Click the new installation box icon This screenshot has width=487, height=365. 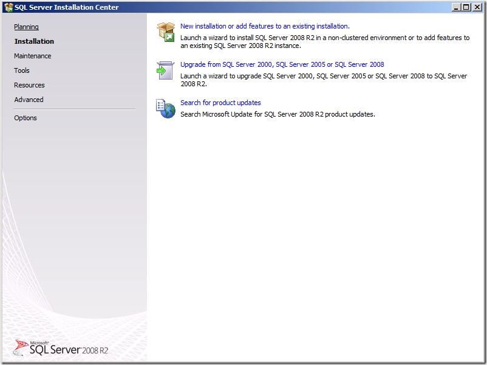pyautogui.click(x=166, y=32)
